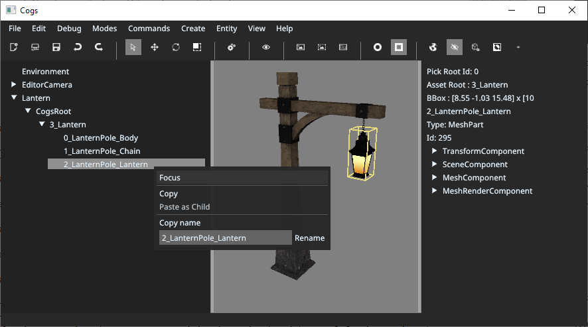Viewport: 588px width, 327px height.
Task: Open the Commands menu
Action: 149,29
